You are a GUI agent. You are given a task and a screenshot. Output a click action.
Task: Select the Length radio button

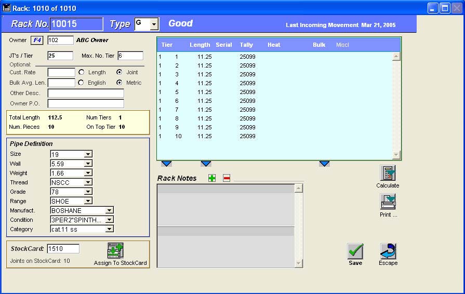point(81,72)
